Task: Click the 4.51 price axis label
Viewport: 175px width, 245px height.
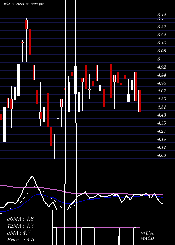Action: (162, 107)
